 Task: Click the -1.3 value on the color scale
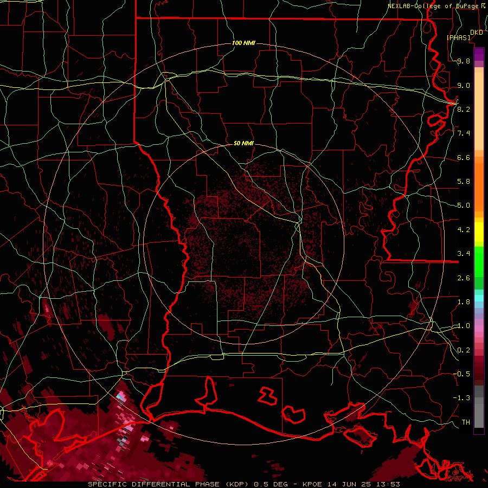461,398
